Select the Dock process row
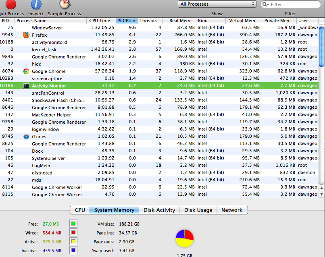Screen dimensions: 325x257 pyautogui.click(x=159, y=151)
